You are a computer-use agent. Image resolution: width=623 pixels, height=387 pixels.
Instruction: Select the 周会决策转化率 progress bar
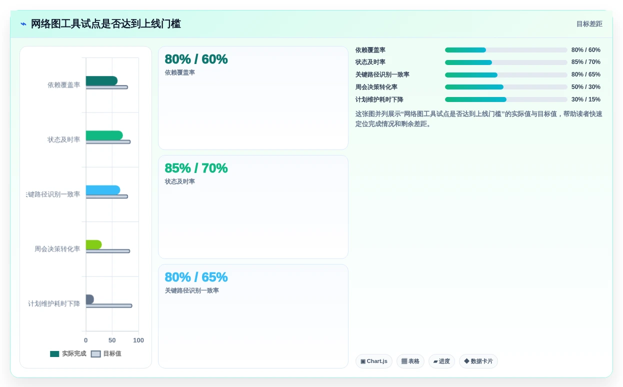[x=506, y=87]
